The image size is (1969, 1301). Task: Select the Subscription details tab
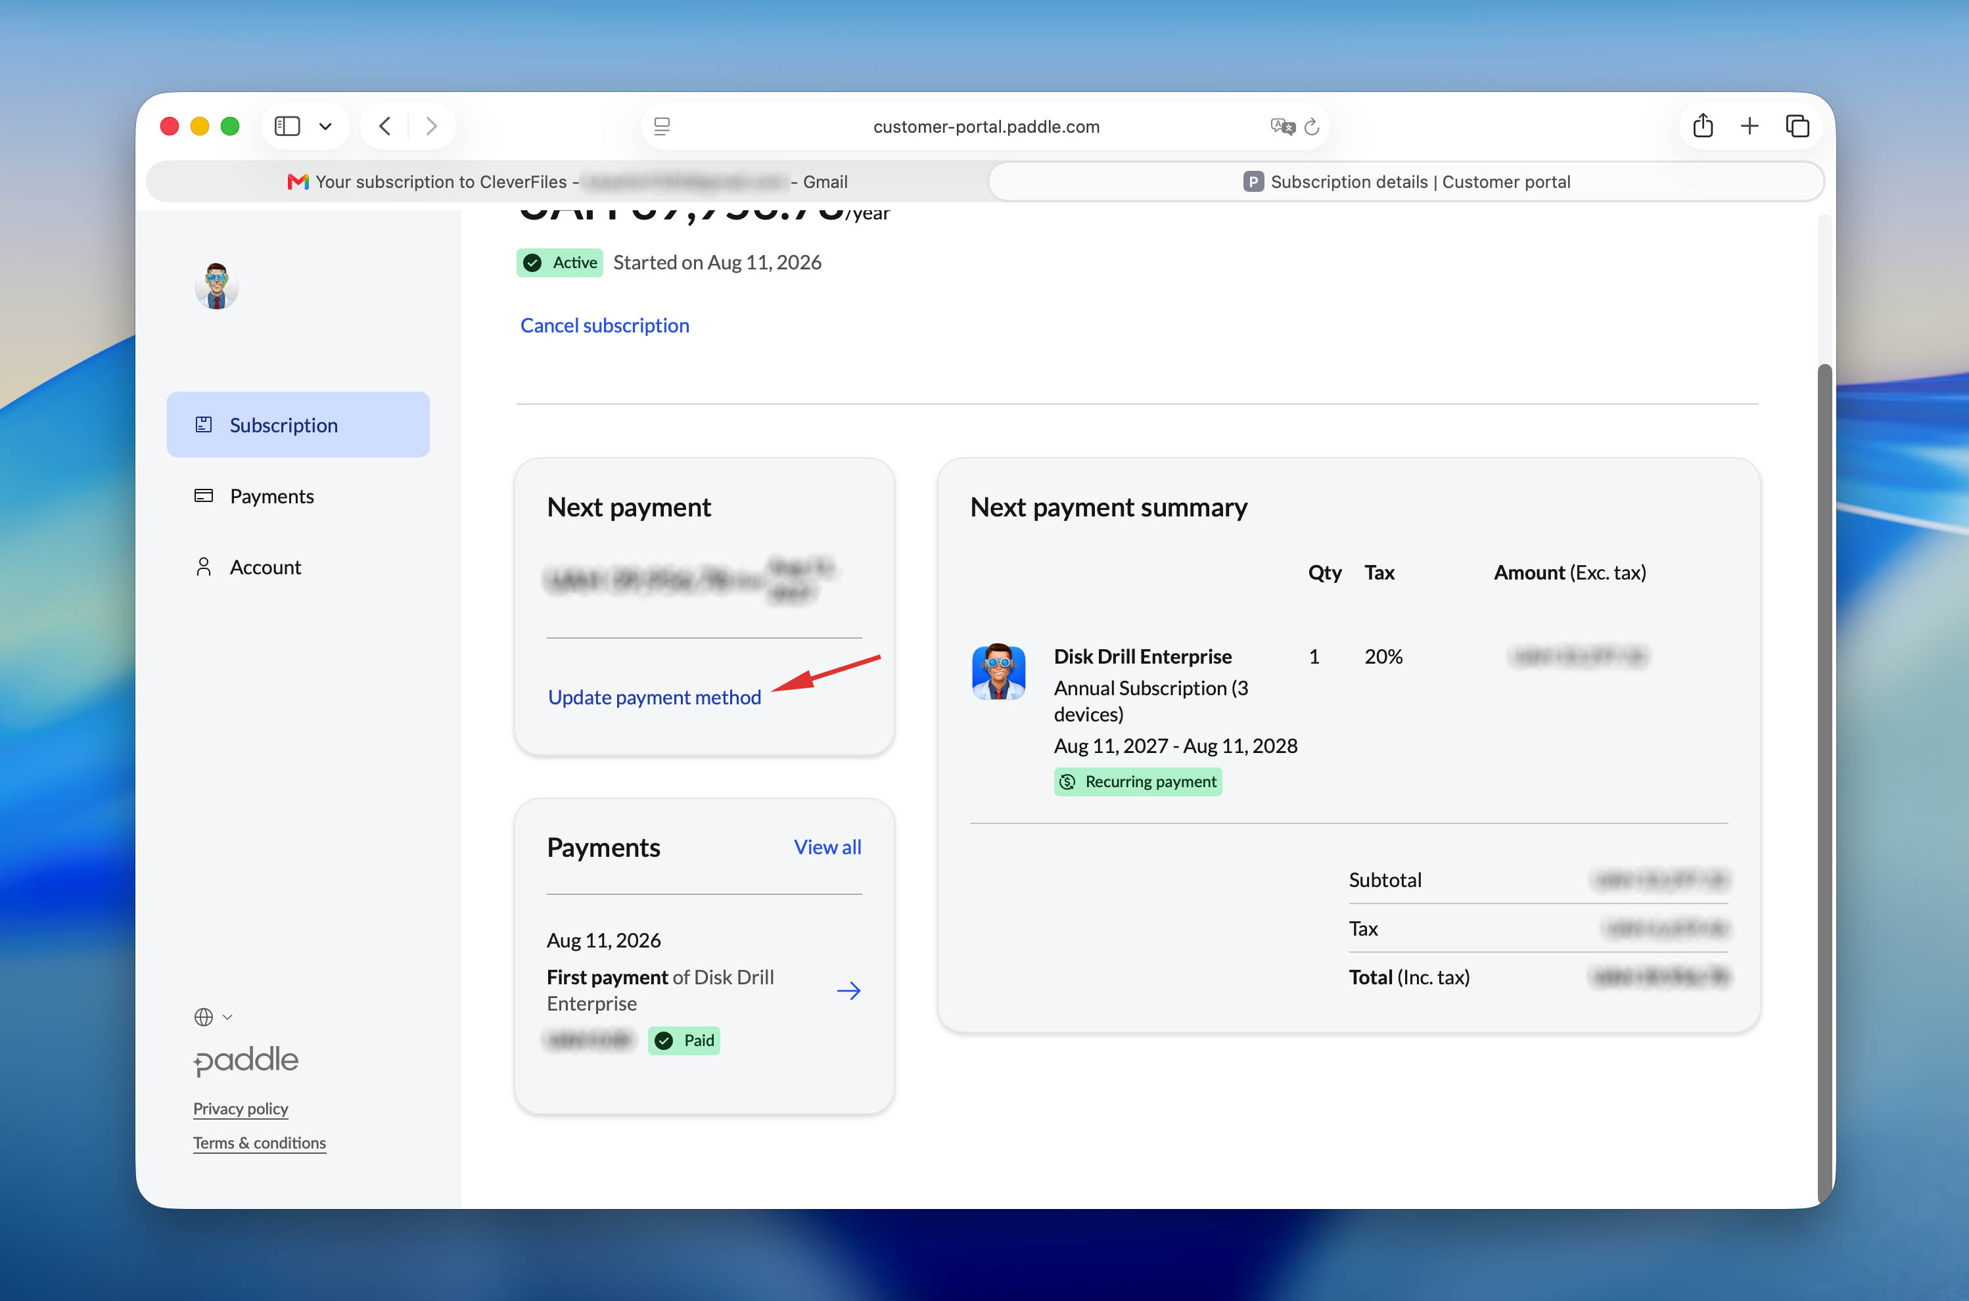click(1406, 182)
